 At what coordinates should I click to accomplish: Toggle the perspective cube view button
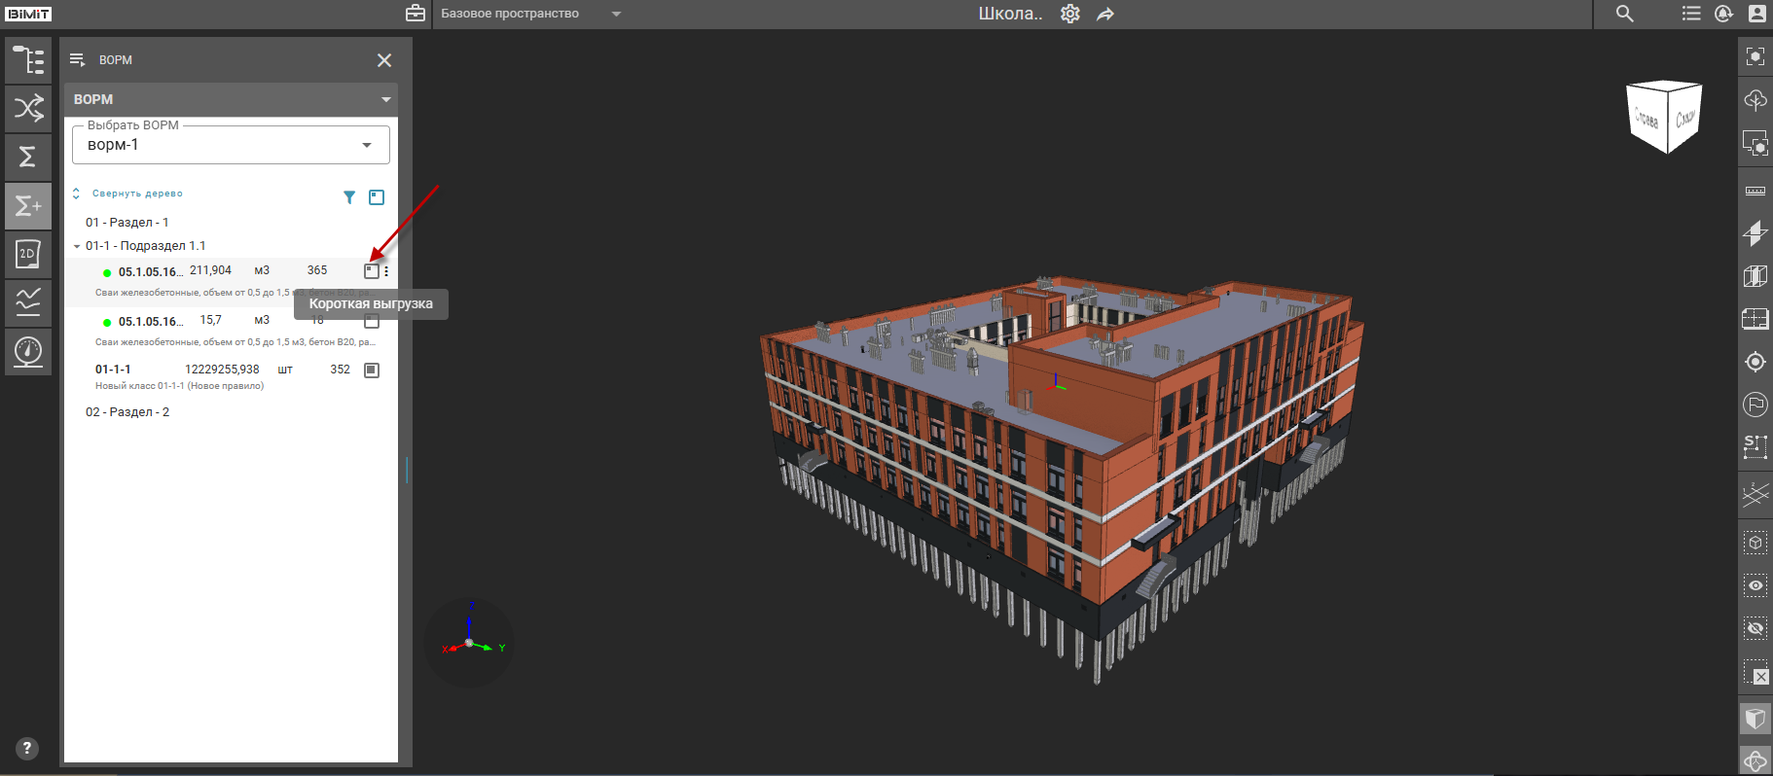1755,719
